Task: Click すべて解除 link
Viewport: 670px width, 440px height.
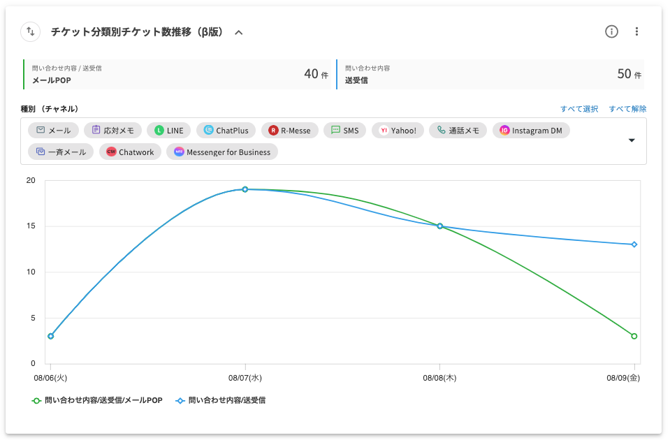Action: pos(627,109)
